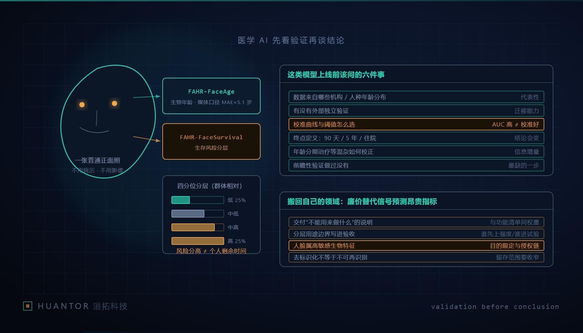
Task: Click the HUANTOR square logo icon
Action: point(28,306)
